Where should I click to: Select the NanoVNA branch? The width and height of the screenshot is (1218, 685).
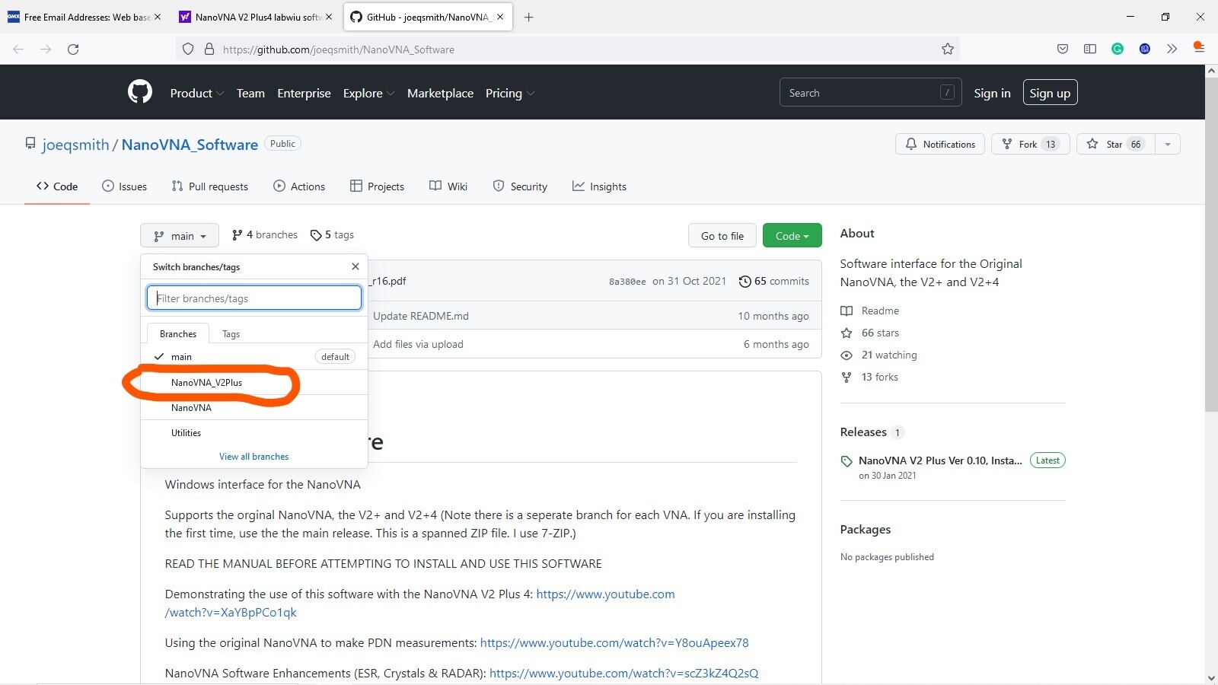click(x=254, y=407)
